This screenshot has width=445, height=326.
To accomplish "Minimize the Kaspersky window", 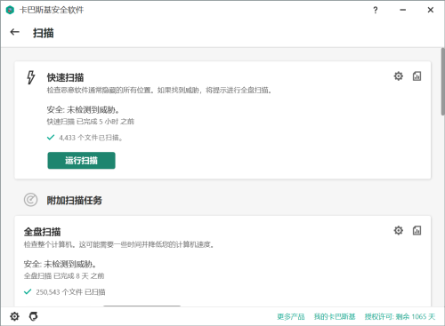I will pyautogui.click(x=402, y=10).
